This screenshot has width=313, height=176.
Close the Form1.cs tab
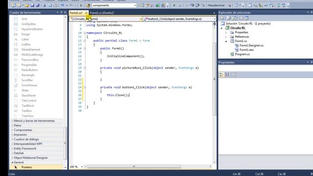coord(86,13)
